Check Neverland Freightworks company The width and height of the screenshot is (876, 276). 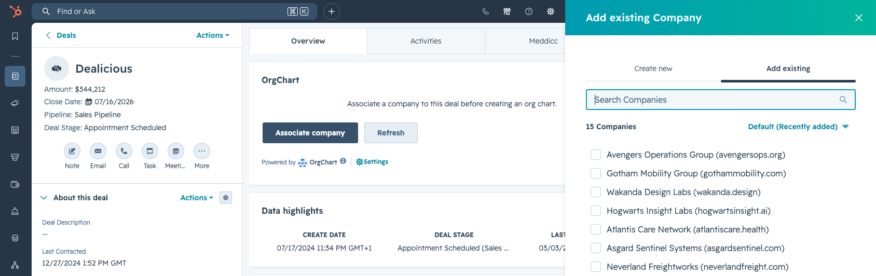596,267
